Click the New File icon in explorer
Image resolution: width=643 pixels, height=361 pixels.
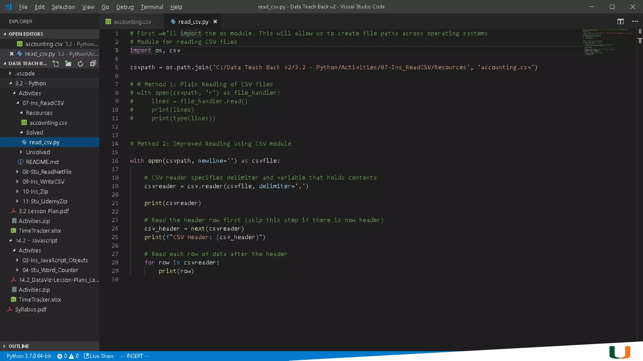pos(56,64)
